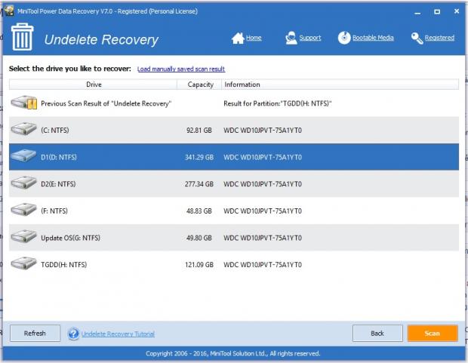Click the Information column header
Screen dimensions: 468x363
click(x=242, y=85)
